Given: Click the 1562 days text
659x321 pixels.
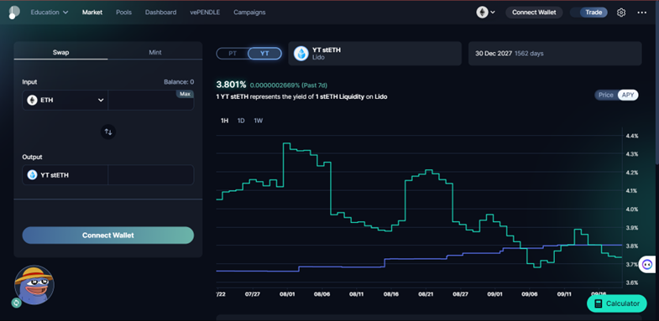Looking at the screenshot, I should pyautogui.click(x=529, y=54).
